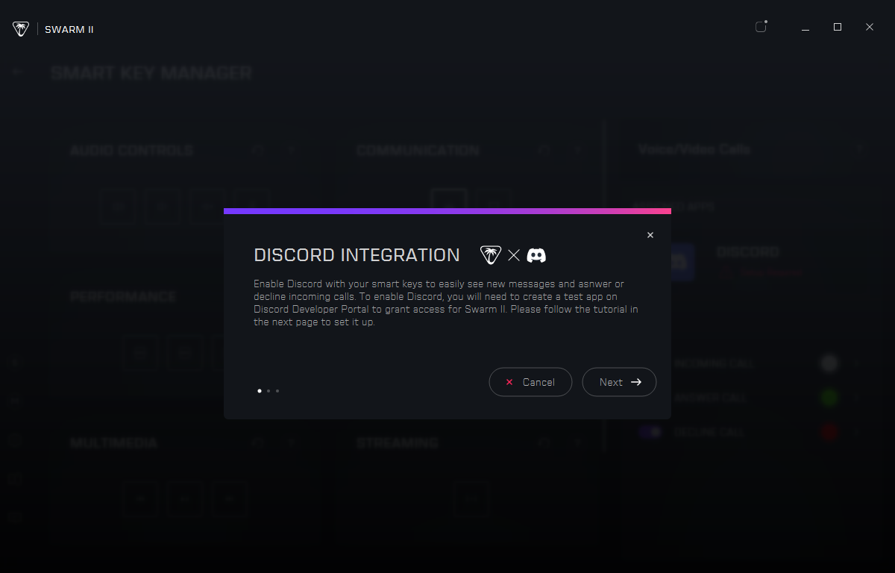Expand the Multimedia section chevron
Screen dimensions: 895x573
(292, 443)
